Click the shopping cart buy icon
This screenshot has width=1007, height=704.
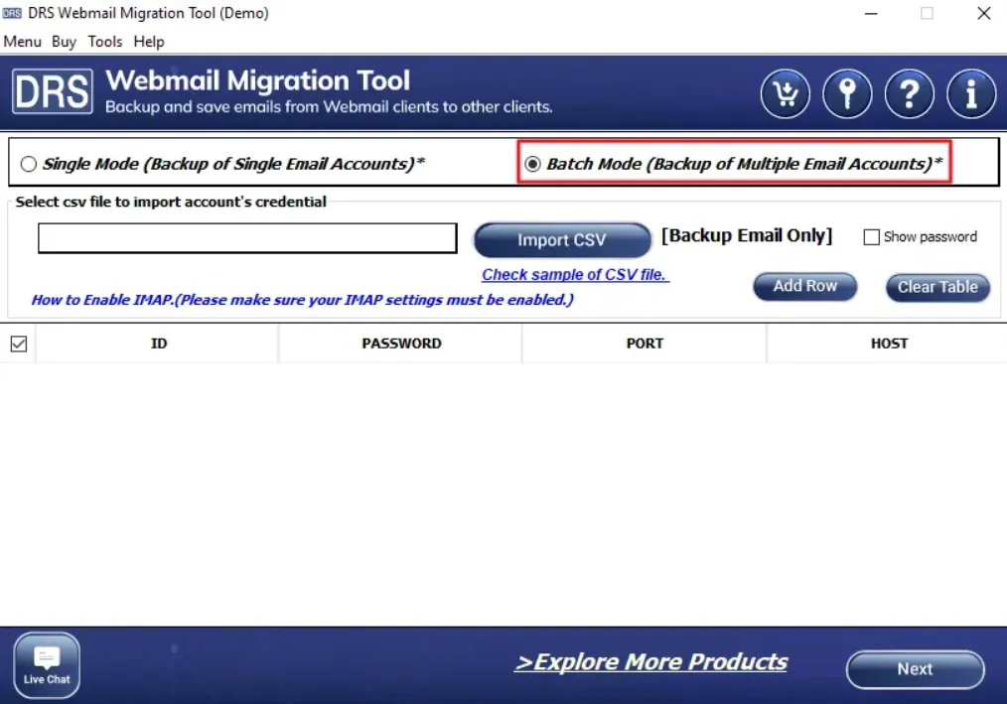point(786,94)
